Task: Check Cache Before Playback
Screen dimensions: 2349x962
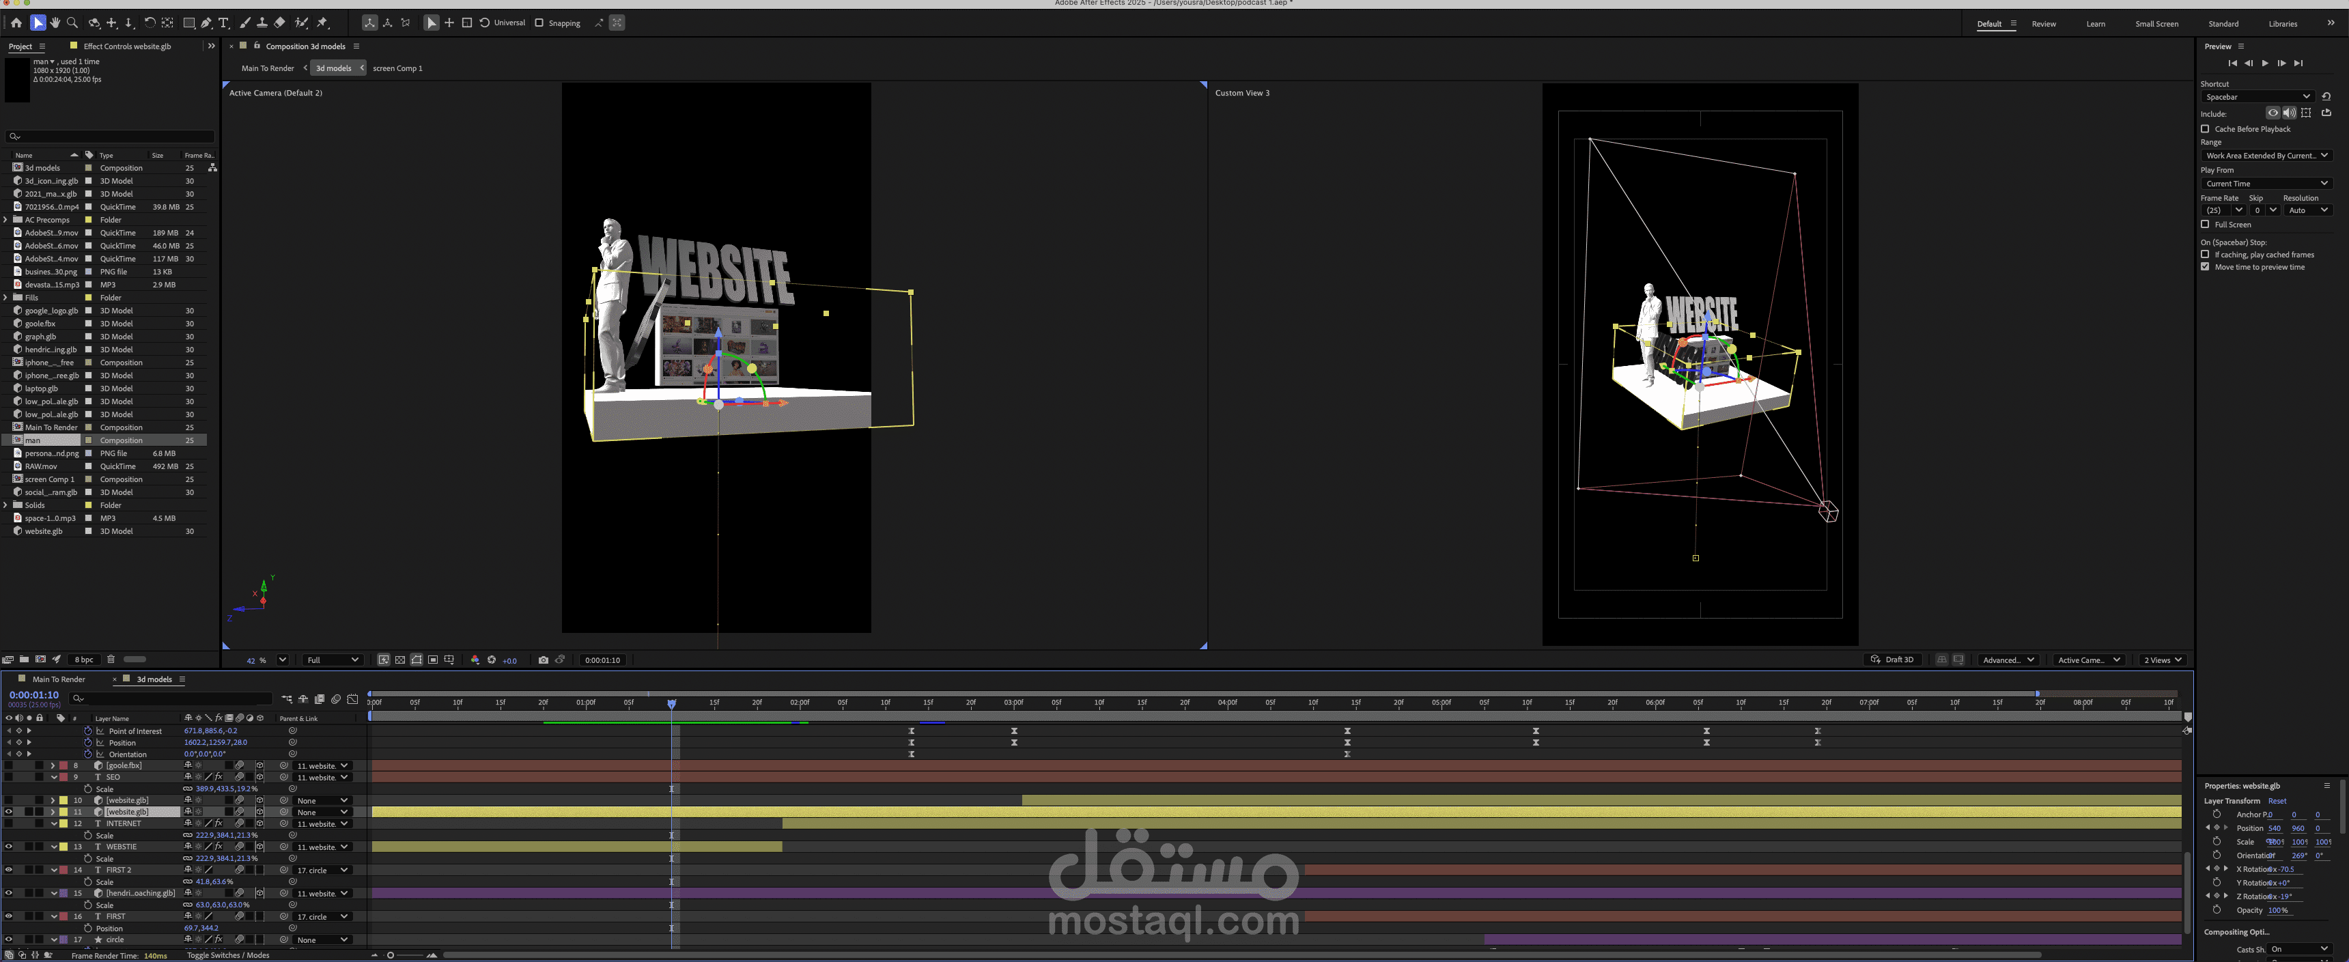Action: click(x=2205, y=130)
